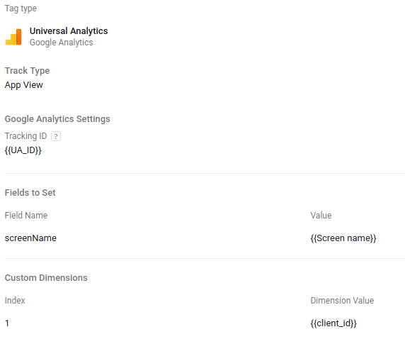Screen dimensions: 405x339
Task: Select custom dimension index 1
Action: click(x=7, y=323)
